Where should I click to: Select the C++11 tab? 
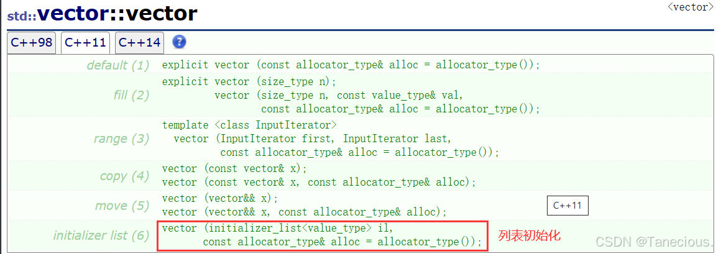tap(85, 43)
